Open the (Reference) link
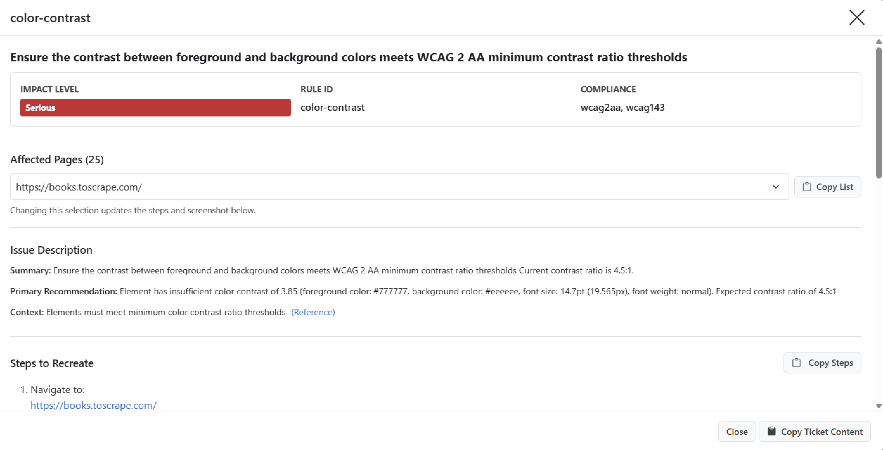This screenshot has height=450, width=883. [x=313, y=312]
